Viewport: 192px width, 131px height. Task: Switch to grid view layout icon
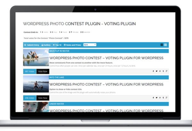[x=165, y=45]
